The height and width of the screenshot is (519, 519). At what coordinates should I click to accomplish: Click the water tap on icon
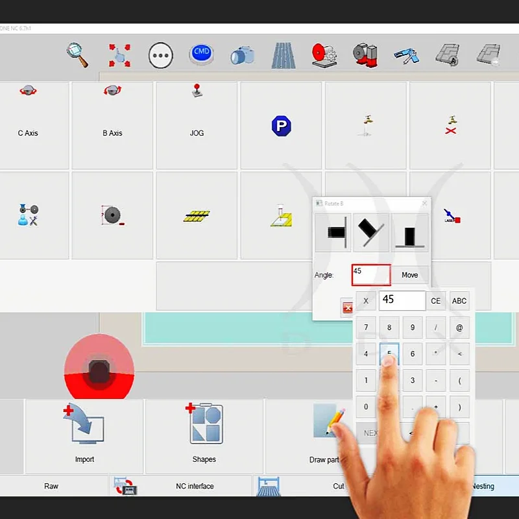coord(366,125)
